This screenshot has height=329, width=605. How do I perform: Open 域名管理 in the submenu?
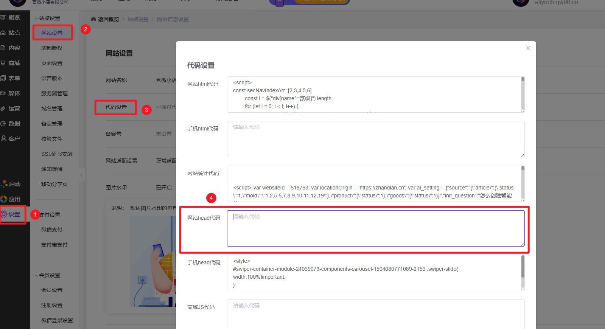point(52,109)
